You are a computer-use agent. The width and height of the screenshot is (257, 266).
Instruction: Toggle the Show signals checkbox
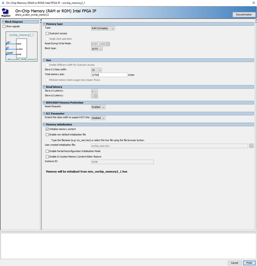tap(4, 26)
